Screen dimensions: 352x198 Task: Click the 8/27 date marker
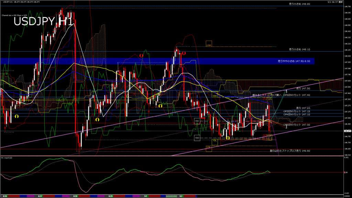(41, 196)
